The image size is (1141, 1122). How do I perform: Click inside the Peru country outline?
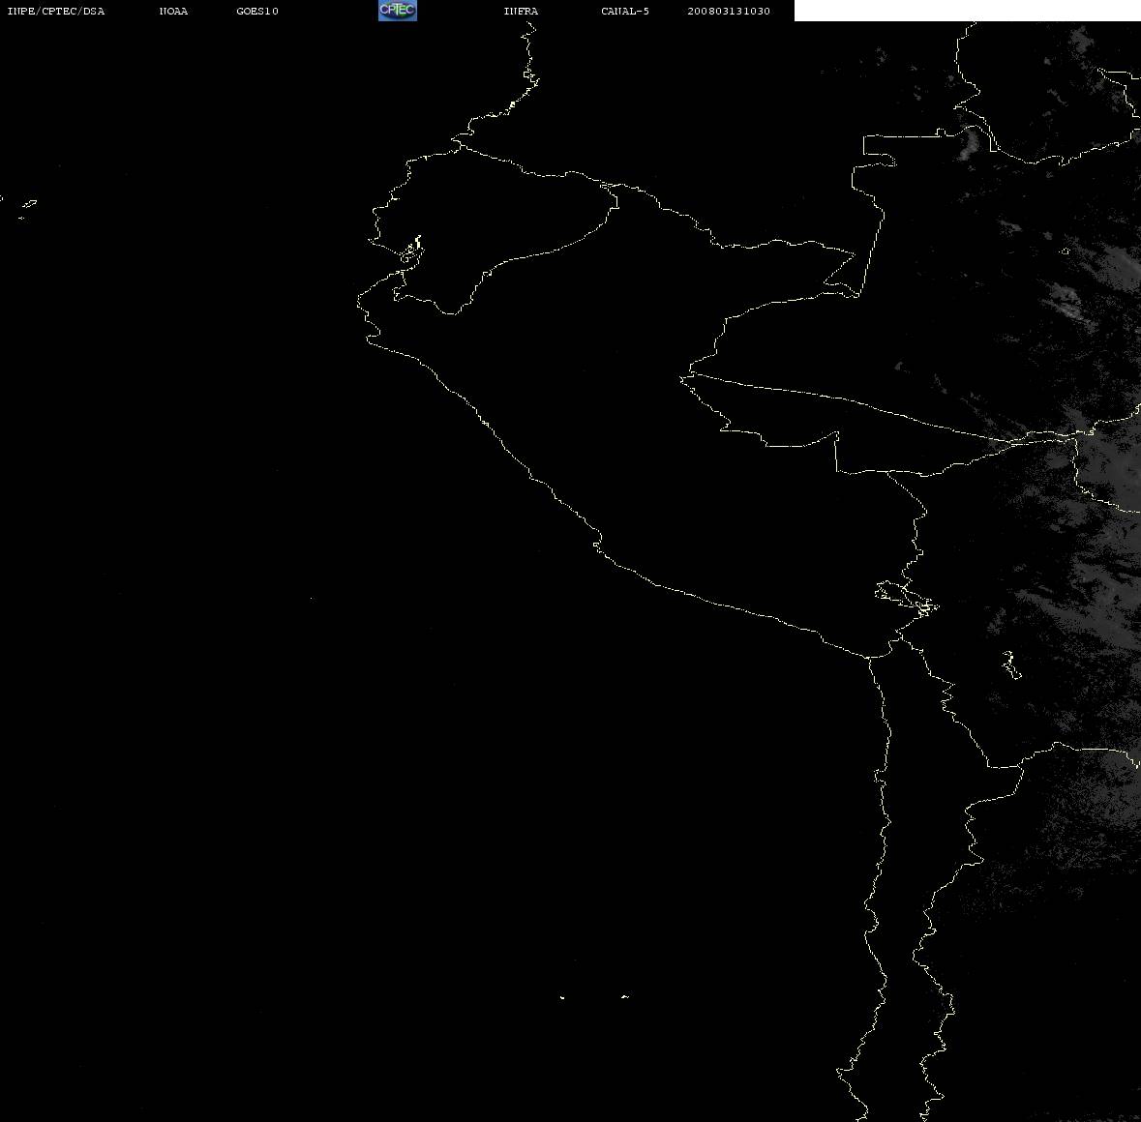[655, 436]
